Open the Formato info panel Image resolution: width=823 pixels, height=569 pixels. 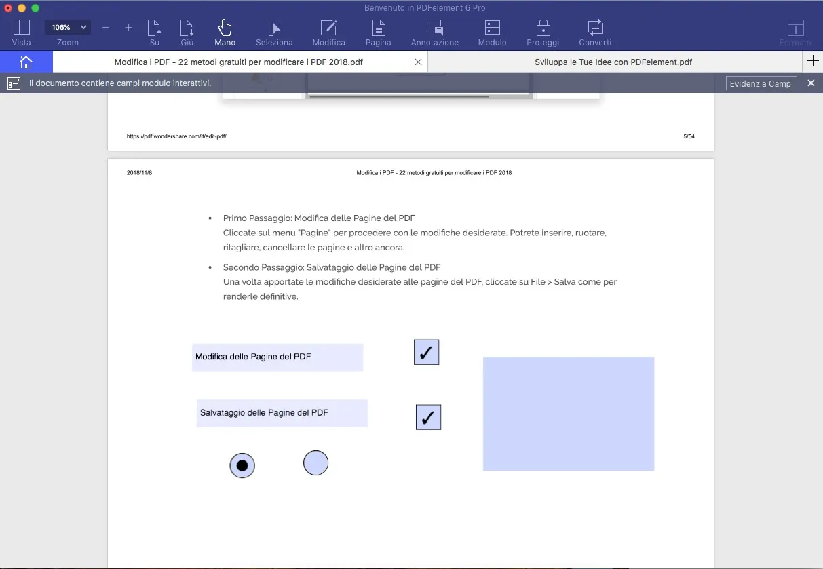coord(795,33)
